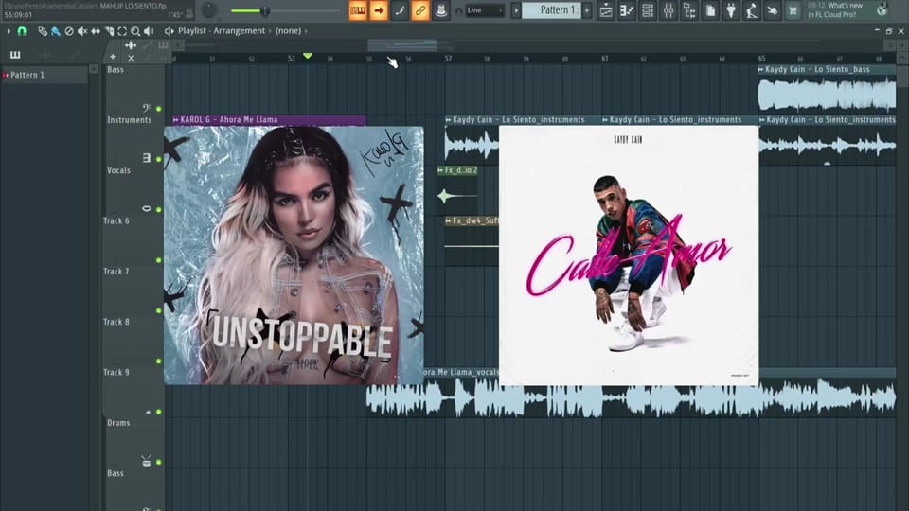Add new pattern with plus button
Image resolution: width=909 pixels, height=511 pixels.
point(587,10)
